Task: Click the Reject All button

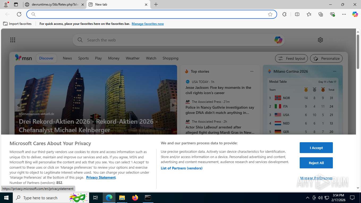Action: [316, 163]
